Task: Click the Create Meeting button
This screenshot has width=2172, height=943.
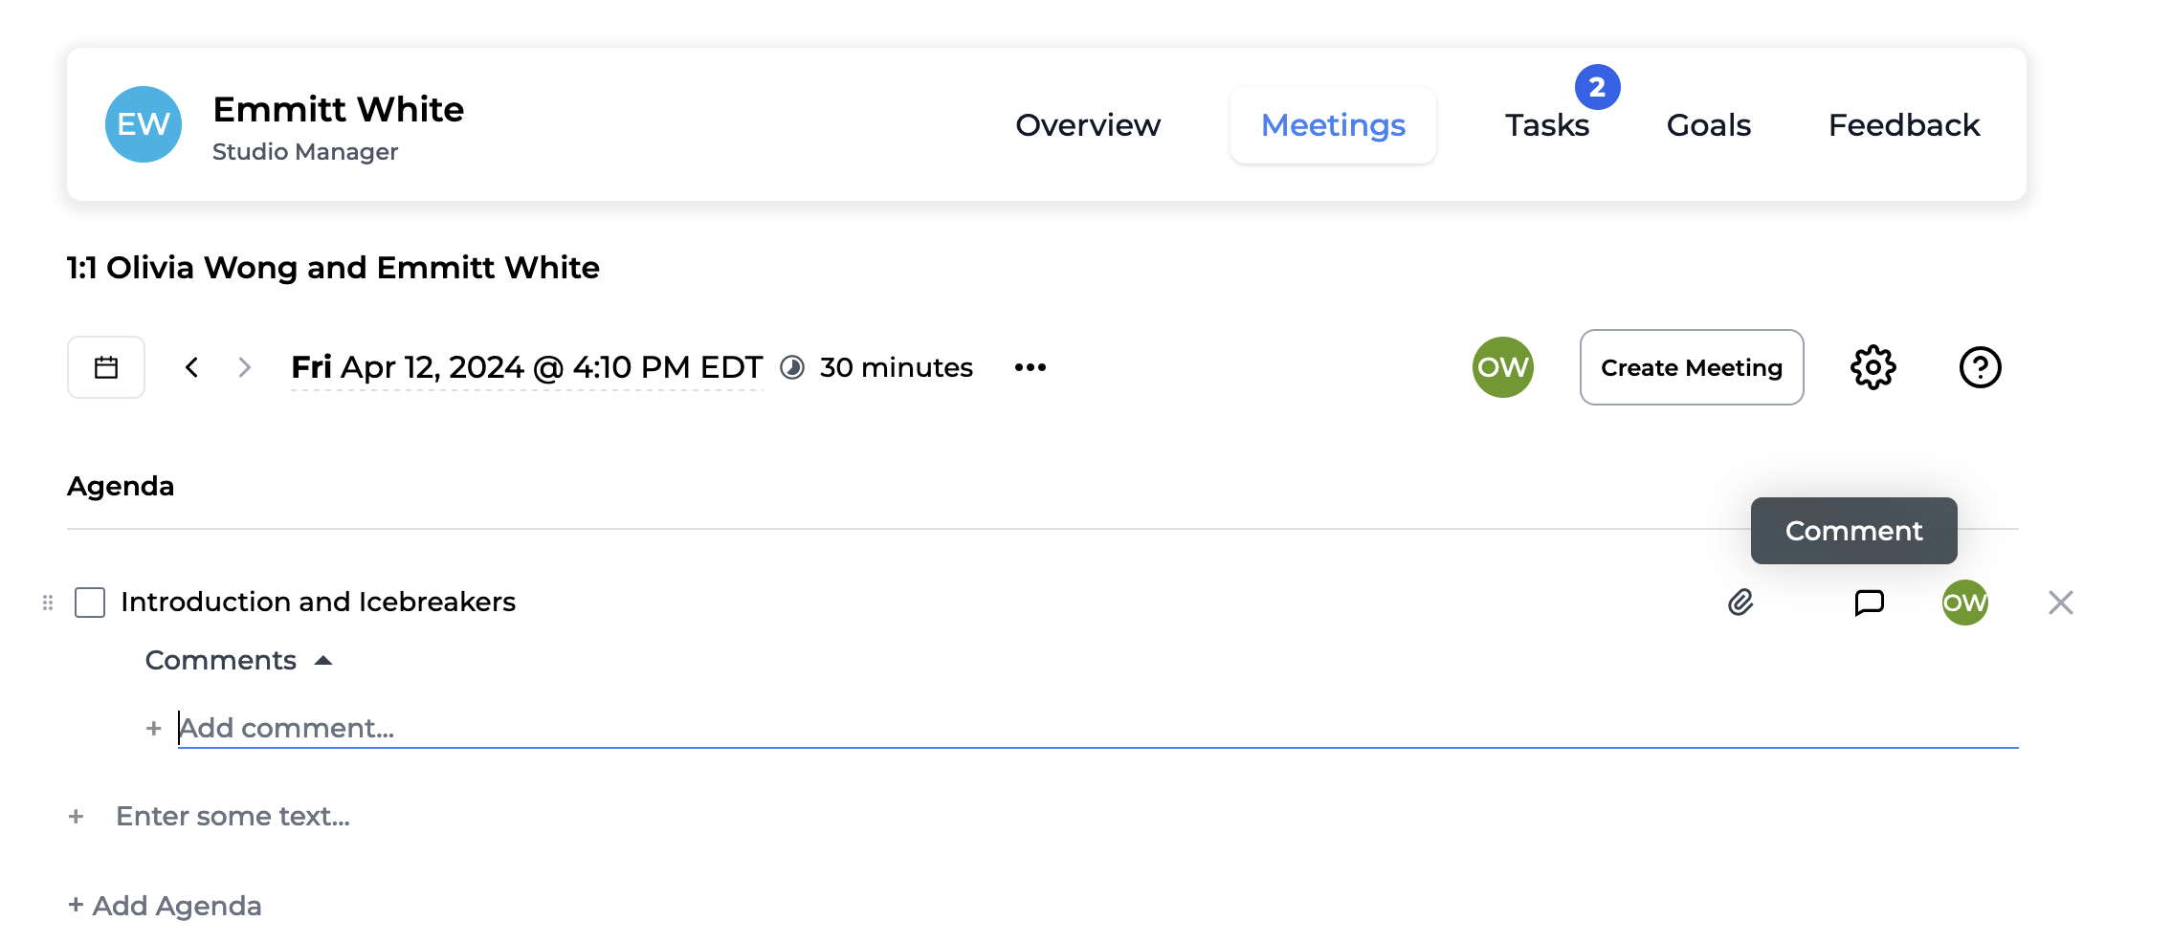Action: click(1691, 367)
